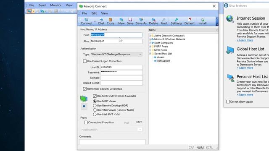Select Use MRC Viewer radio button
Image resolution: width=269 pixels, height=151 pixels.
95,101
